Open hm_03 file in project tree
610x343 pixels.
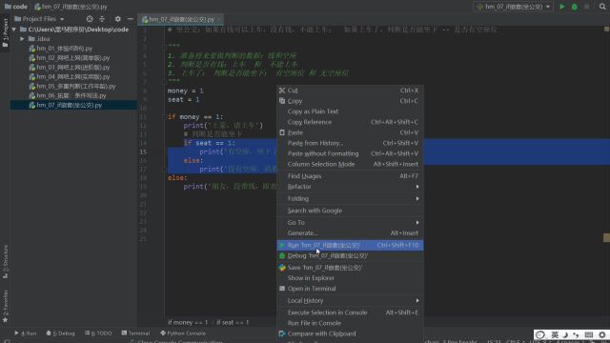click(x=72, y=68)
